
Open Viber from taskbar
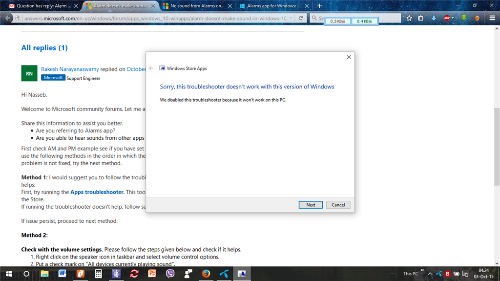pos(170,274)
